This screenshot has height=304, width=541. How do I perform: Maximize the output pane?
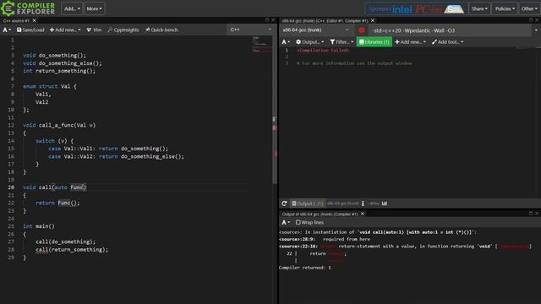(531, 214)
